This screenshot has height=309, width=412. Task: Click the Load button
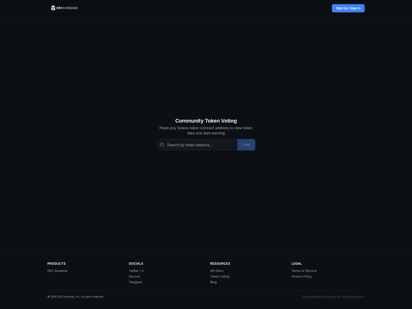point(246,144)
